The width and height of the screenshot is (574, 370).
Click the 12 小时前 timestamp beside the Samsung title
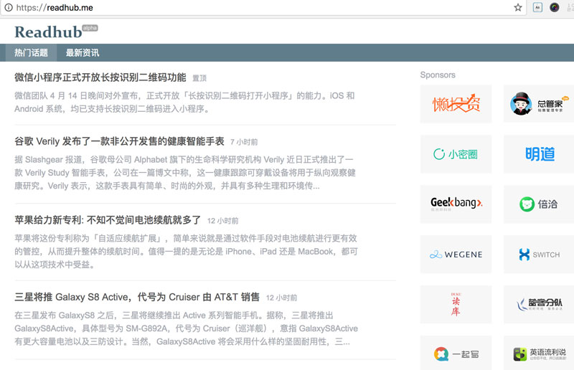coord(281,298)
